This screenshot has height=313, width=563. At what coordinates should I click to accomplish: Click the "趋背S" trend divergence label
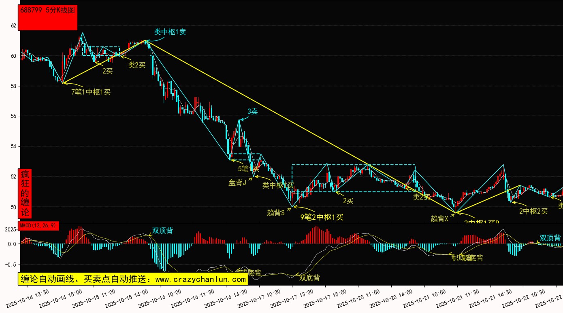coord(275,213)
